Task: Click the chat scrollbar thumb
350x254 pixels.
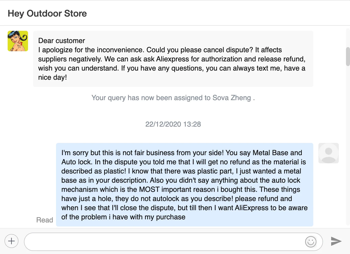Action: click(x=348, y=57)
